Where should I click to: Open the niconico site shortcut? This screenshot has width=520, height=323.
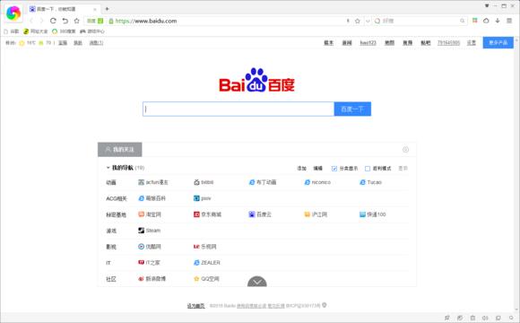coord(317,182)
